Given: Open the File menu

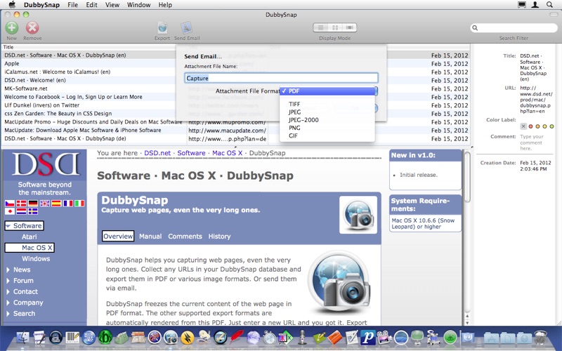Looking at the screenshot, I should pos(73,5).
